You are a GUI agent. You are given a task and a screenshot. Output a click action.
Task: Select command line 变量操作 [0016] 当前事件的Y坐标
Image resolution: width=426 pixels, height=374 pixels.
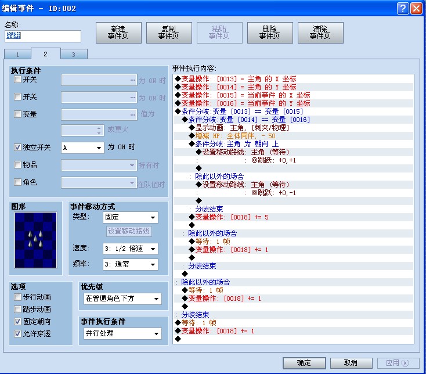tap(293, 103)
